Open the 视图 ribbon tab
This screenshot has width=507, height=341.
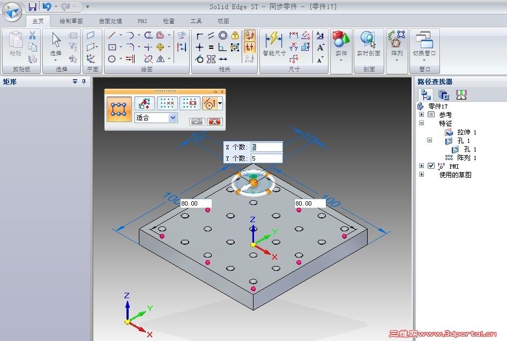[x=223, y=21]
